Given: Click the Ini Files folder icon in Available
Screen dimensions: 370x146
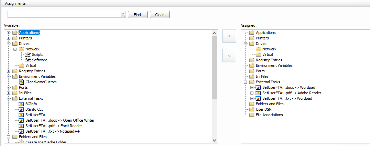Looking at the screenshot, I should pos(15,93).
